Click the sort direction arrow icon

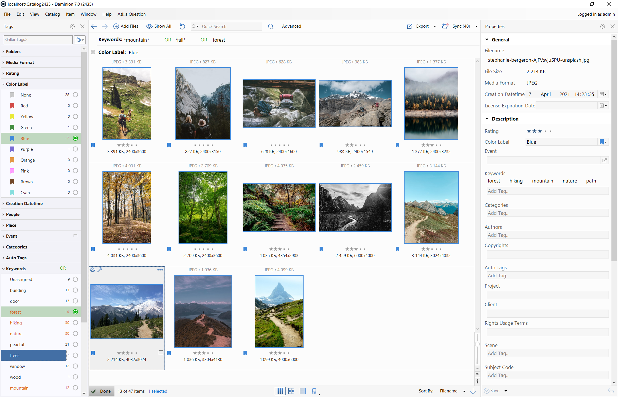click(x=473, y=391)
